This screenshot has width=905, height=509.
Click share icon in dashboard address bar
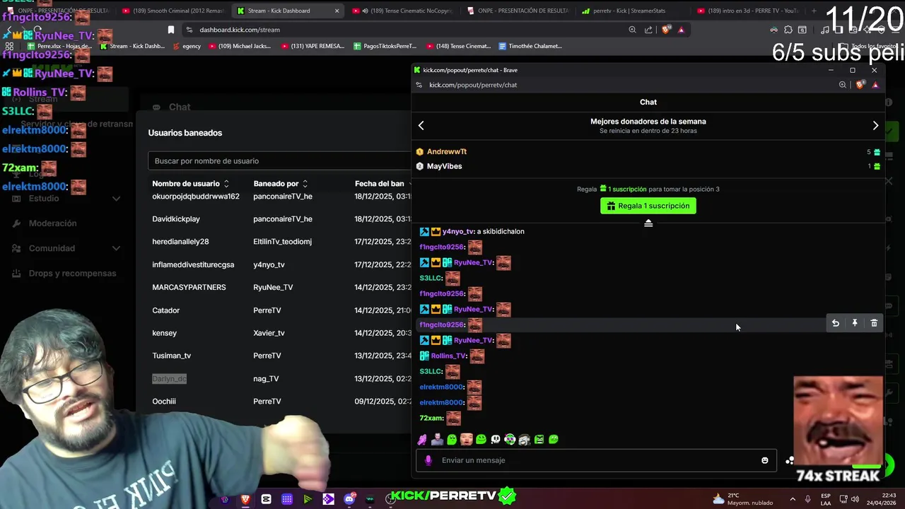(648, 30)
